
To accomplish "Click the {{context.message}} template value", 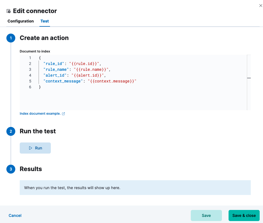I will click(x=112, y=81).
